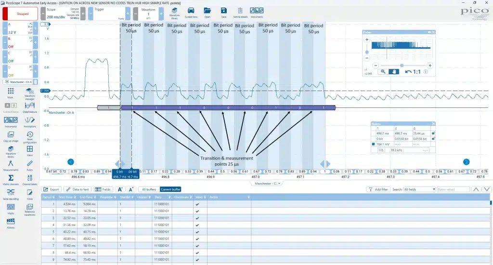Open the Scope 200 ms/div timebase settings

[x=63, y=14]
